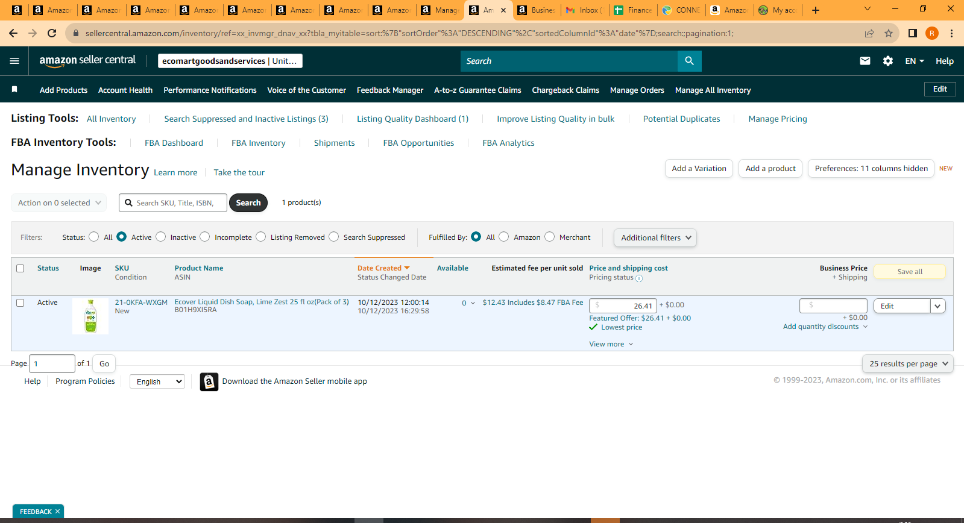
Task: Click the price field showing 26.41
Action: click(623, 305)
